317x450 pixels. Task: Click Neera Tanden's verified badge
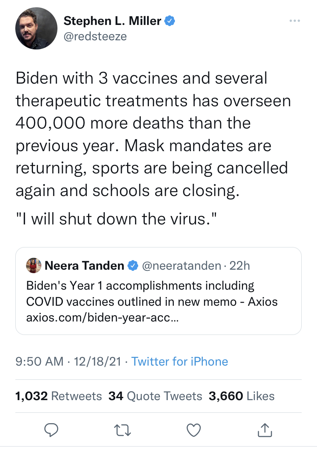click(x=133, y=265)
